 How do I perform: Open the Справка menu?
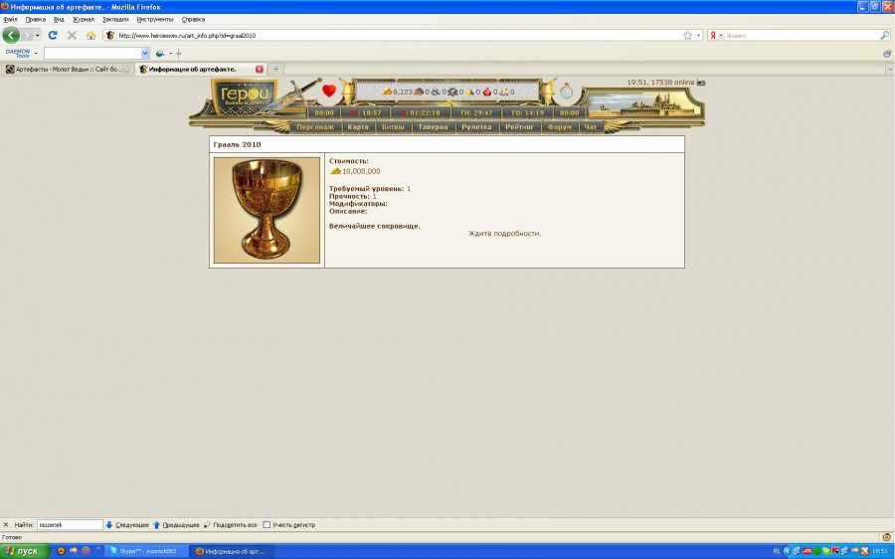(x=193, y=20)
